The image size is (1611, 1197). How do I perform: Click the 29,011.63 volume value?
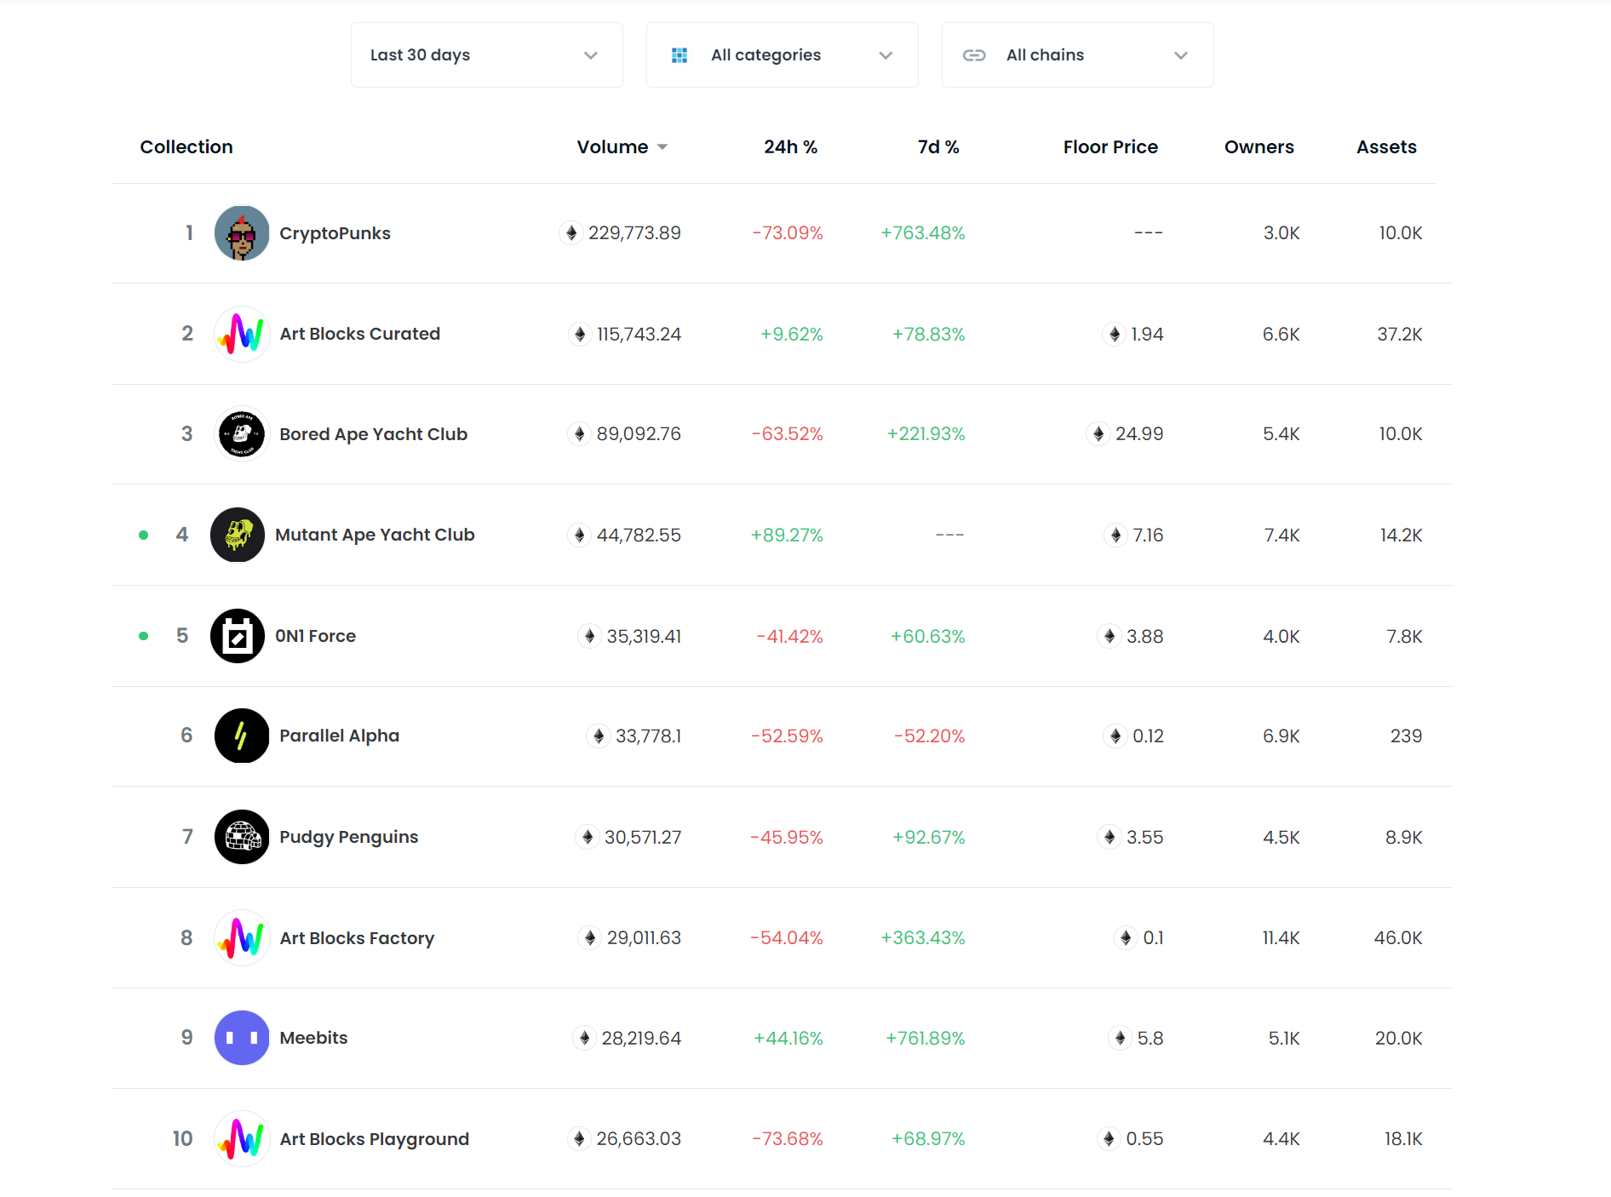click(x=644, y=937)
